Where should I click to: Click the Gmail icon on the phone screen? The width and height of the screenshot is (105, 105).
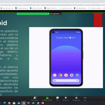pos(55,75)
